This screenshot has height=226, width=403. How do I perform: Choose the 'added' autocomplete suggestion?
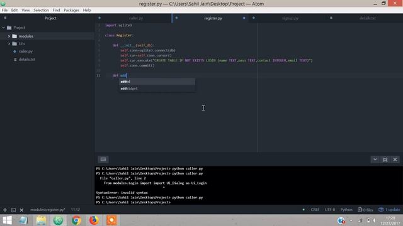point(157,82)
